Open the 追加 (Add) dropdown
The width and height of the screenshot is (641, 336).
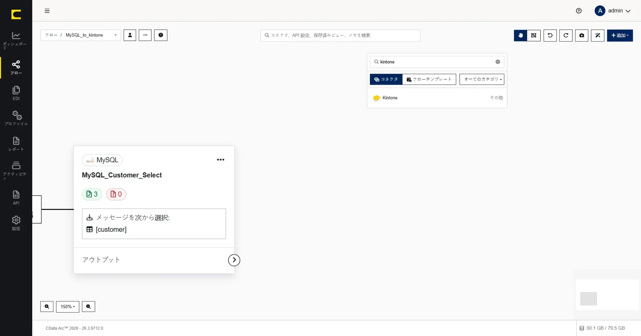620,35
